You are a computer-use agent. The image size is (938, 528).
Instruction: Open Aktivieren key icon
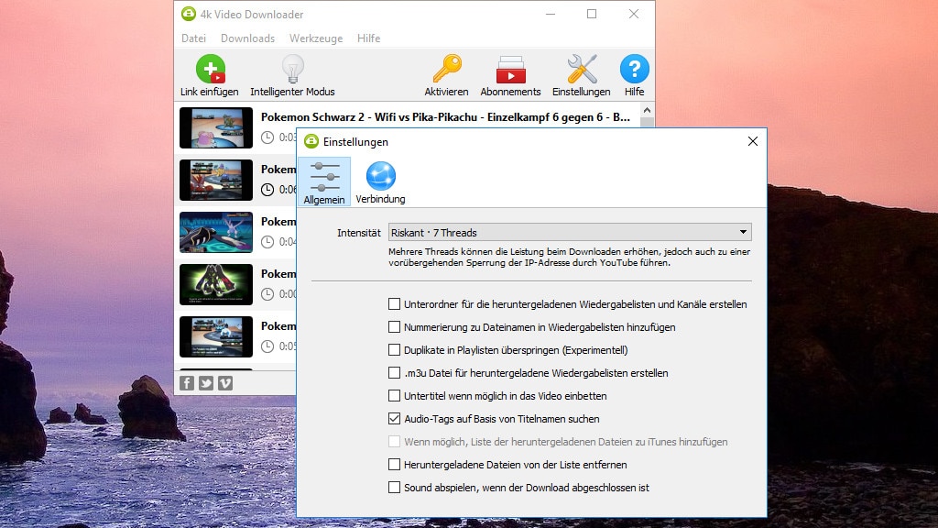point(447,70)
